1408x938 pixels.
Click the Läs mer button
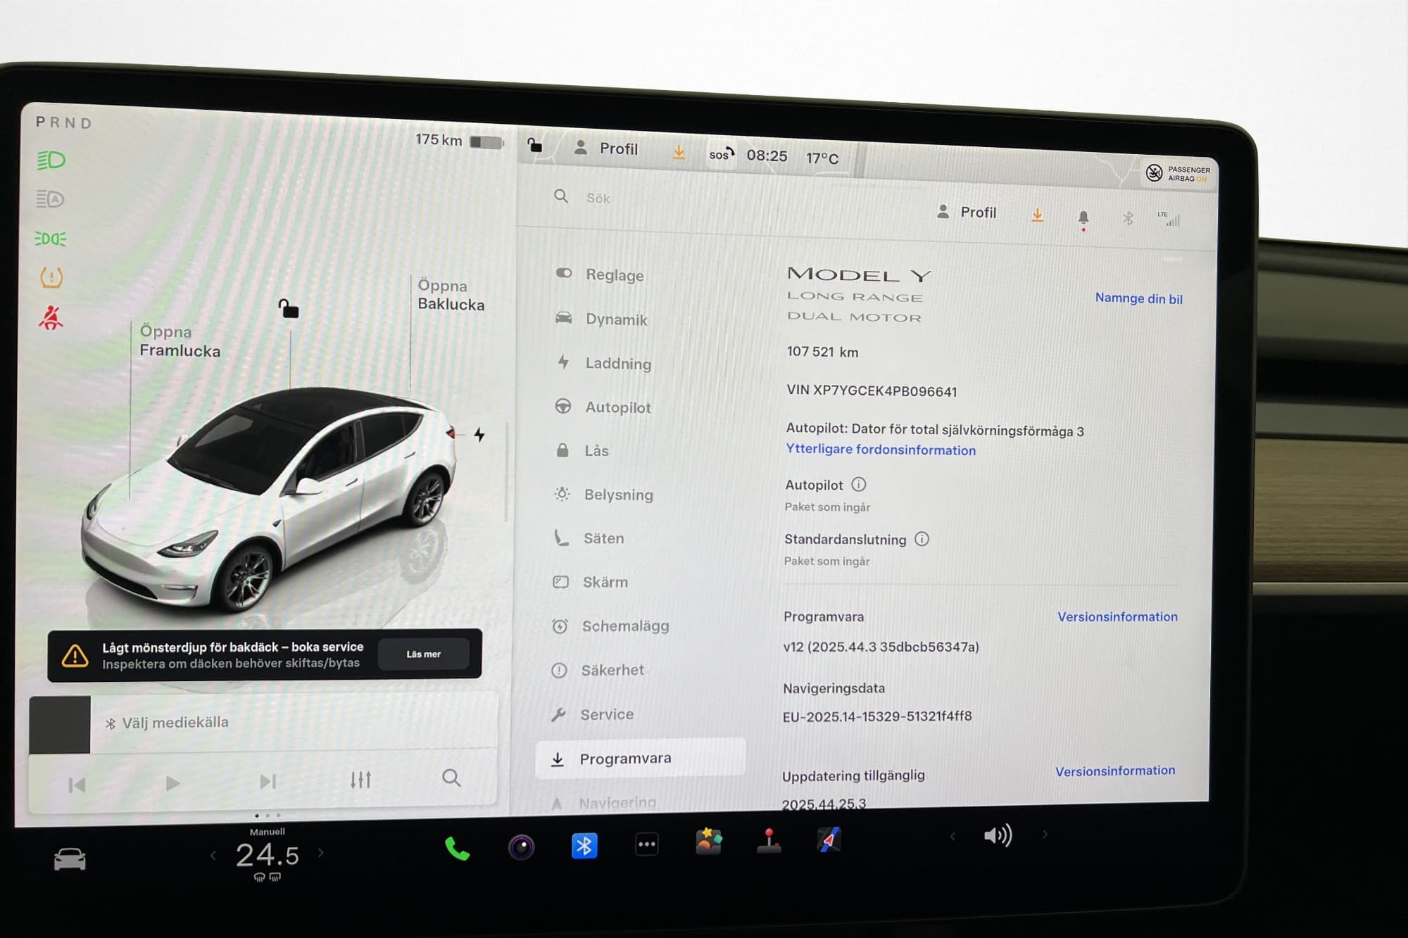tap(423, 654)
